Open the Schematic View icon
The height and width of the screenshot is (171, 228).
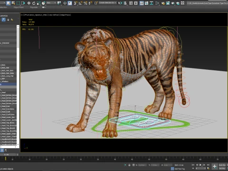[152, 3]
